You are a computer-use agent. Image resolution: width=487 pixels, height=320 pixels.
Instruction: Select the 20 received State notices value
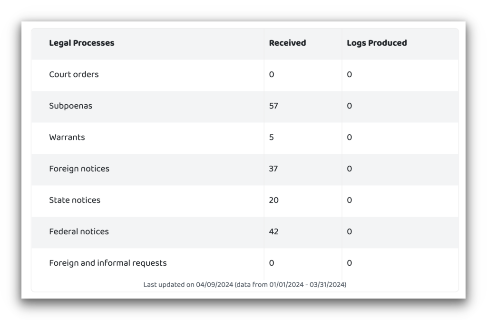click(x=273, y=200)
